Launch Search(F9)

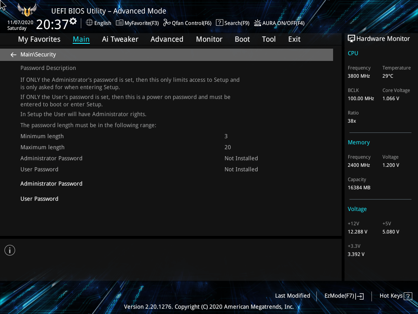pyautogui.click(x=237, y=23)
